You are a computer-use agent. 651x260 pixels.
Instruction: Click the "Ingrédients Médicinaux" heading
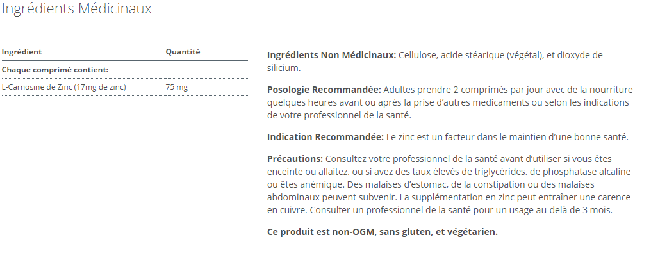click(x=77, y=9)
